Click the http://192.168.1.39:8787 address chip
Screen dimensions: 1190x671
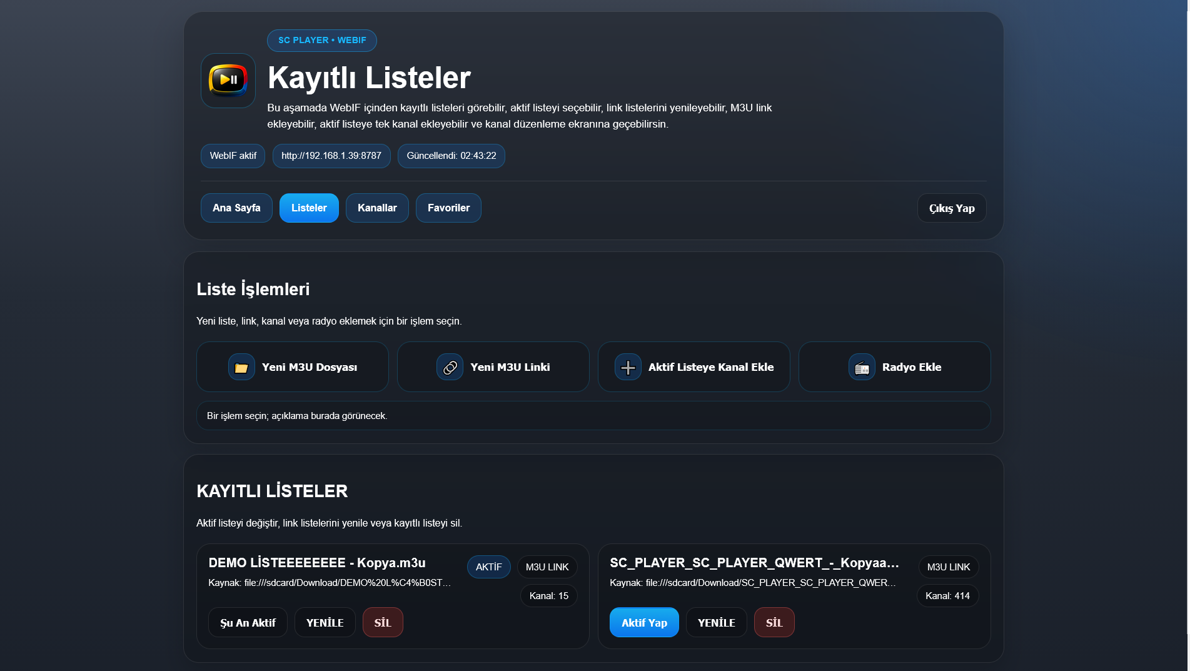331,156
